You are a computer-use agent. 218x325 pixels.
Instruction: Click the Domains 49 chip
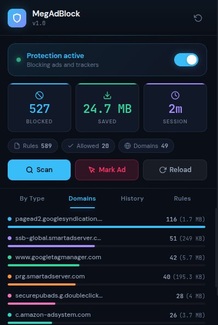tap(146, 146)
